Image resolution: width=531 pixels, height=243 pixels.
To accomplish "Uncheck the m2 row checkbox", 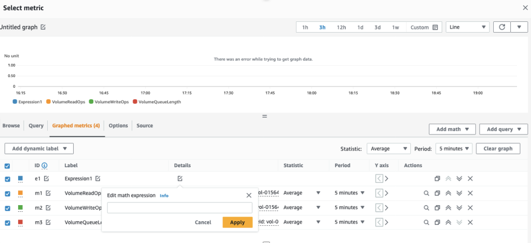I will point(7,208).
